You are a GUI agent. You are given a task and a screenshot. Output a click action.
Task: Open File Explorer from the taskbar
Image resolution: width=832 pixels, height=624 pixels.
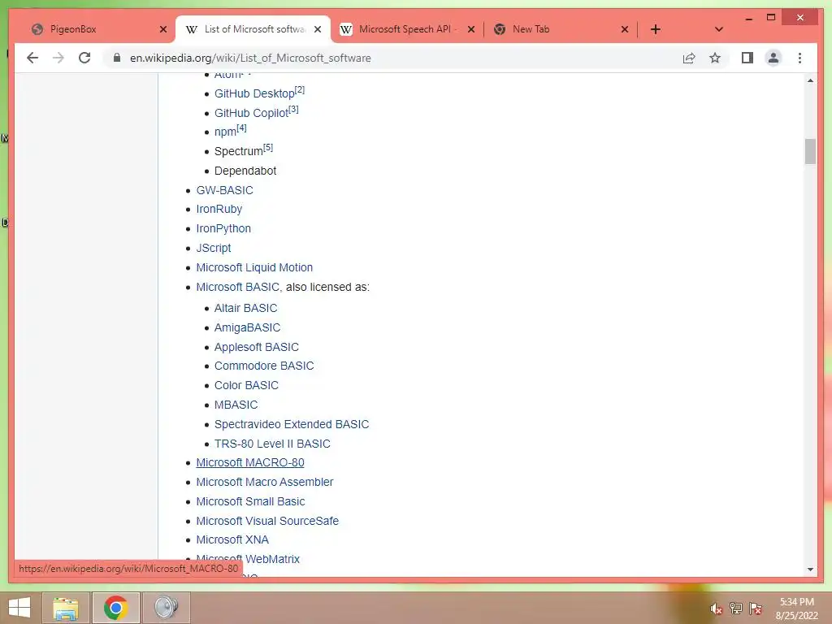tap(66, 608)
